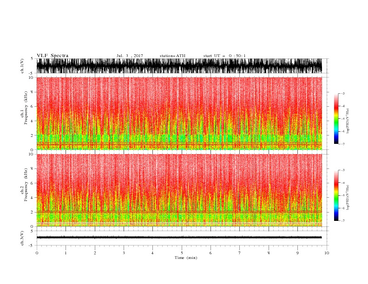The height and width of the screenshot is (284, 368).
Task: Select the "start UT = 0 : 50: 1" text
Action: 224,56
